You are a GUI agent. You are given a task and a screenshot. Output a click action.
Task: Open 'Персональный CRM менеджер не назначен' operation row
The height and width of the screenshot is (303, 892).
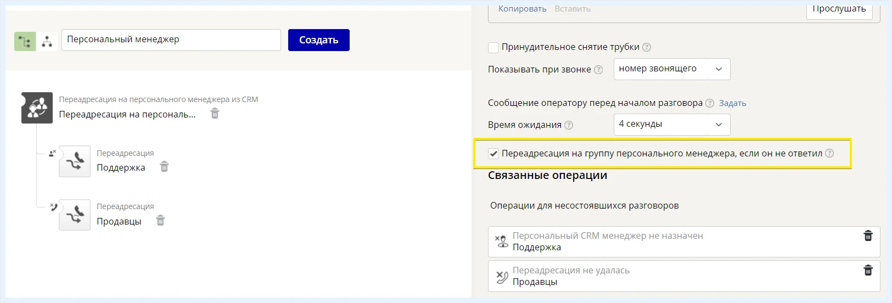pos(684,242)
